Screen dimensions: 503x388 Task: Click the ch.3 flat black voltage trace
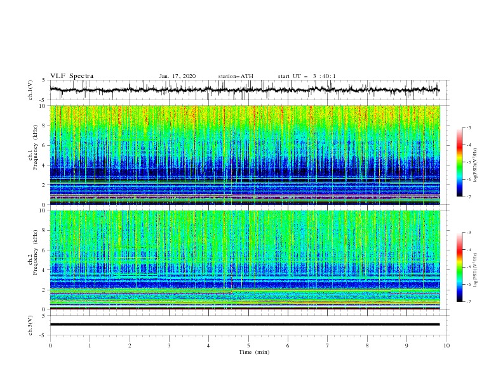pos(245,325)
